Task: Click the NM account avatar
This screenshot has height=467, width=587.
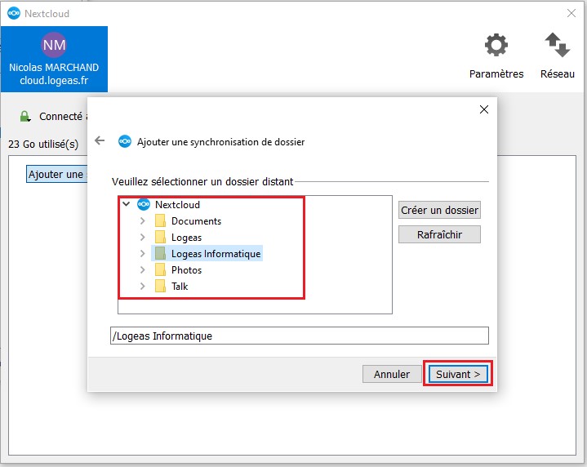Action: coord(54,44)
